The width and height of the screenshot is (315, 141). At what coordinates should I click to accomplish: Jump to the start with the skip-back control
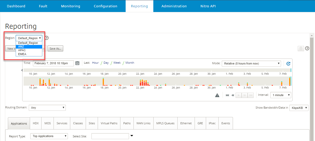(x=227, y=95)
